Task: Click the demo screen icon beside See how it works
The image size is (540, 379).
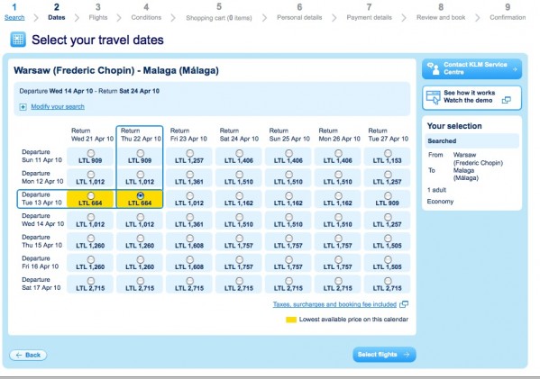Action: (434, 97)
